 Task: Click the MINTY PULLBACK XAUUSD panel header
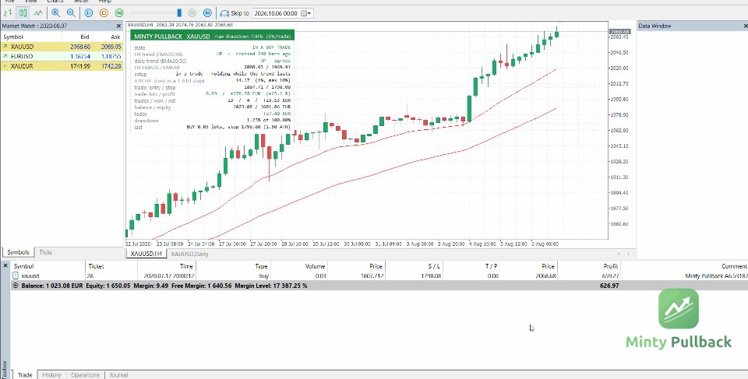[212, 36]
